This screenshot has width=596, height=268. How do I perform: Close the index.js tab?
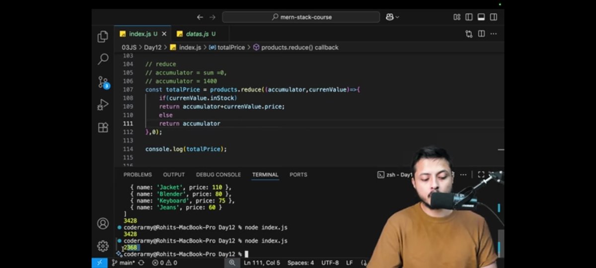(x=164, y=34)
